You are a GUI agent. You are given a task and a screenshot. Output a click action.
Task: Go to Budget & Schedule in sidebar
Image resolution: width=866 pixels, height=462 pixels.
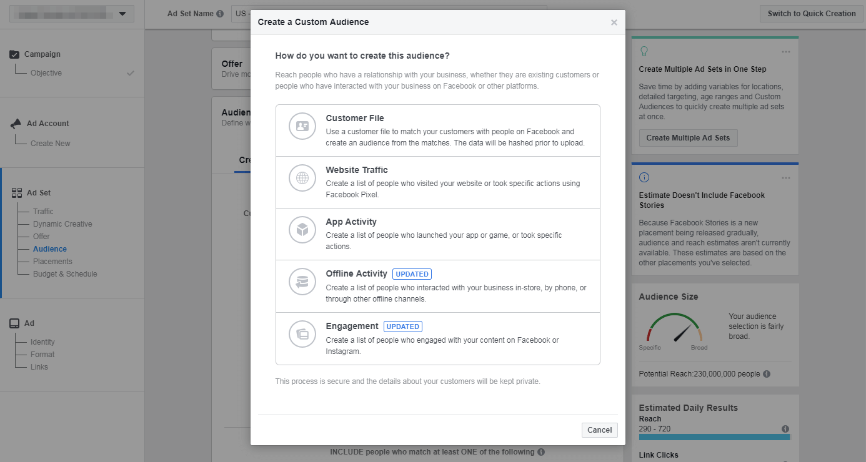pos(65,274)
